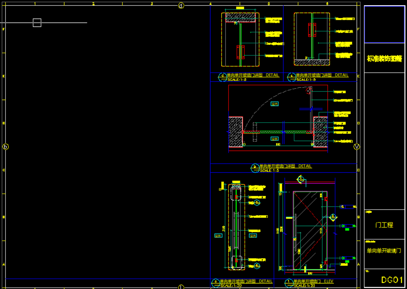Click the "单向单开玻璃门" drawing name in the title block

384,251
